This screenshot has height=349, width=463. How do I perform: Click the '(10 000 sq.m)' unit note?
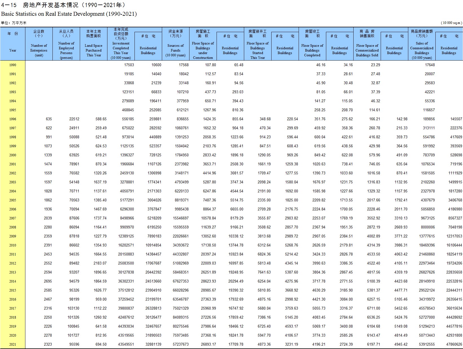[x=451, y=23]
